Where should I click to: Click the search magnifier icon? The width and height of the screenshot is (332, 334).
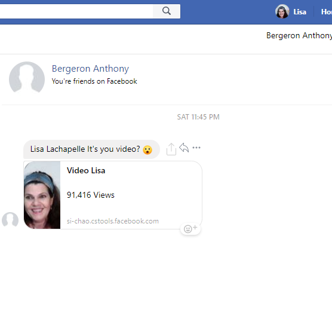pos(167,11)
